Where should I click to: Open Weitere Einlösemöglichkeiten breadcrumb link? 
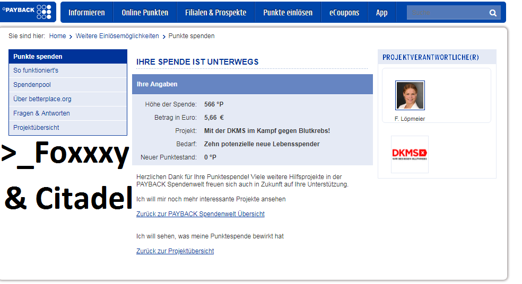click(x=117, y=36)
